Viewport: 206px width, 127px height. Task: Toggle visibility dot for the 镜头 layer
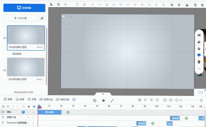33,112
